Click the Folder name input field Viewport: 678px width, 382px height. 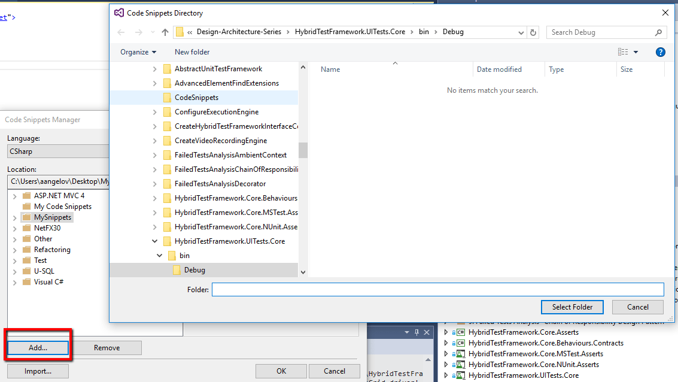[x=437, y=289]
